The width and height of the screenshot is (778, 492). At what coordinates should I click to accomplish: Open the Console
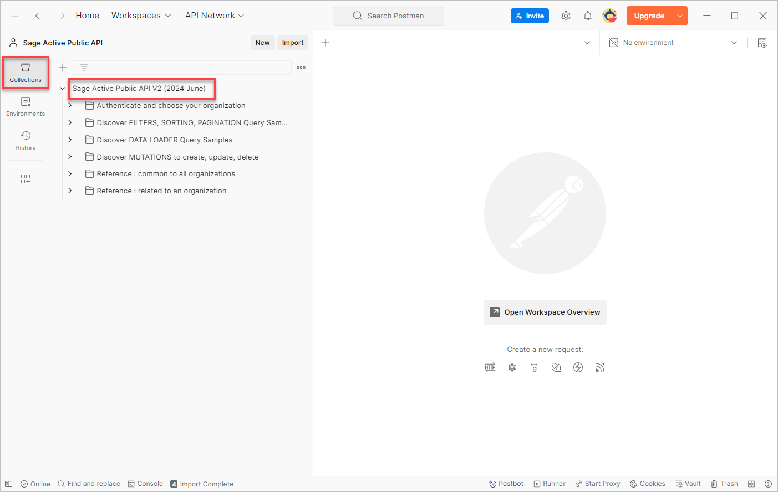pos(145,484)
